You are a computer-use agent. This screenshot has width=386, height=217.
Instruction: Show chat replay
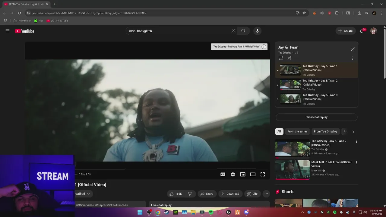[316, 117]
